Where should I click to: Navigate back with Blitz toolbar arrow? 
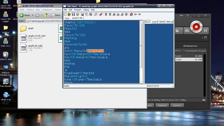tap(135, 14)
